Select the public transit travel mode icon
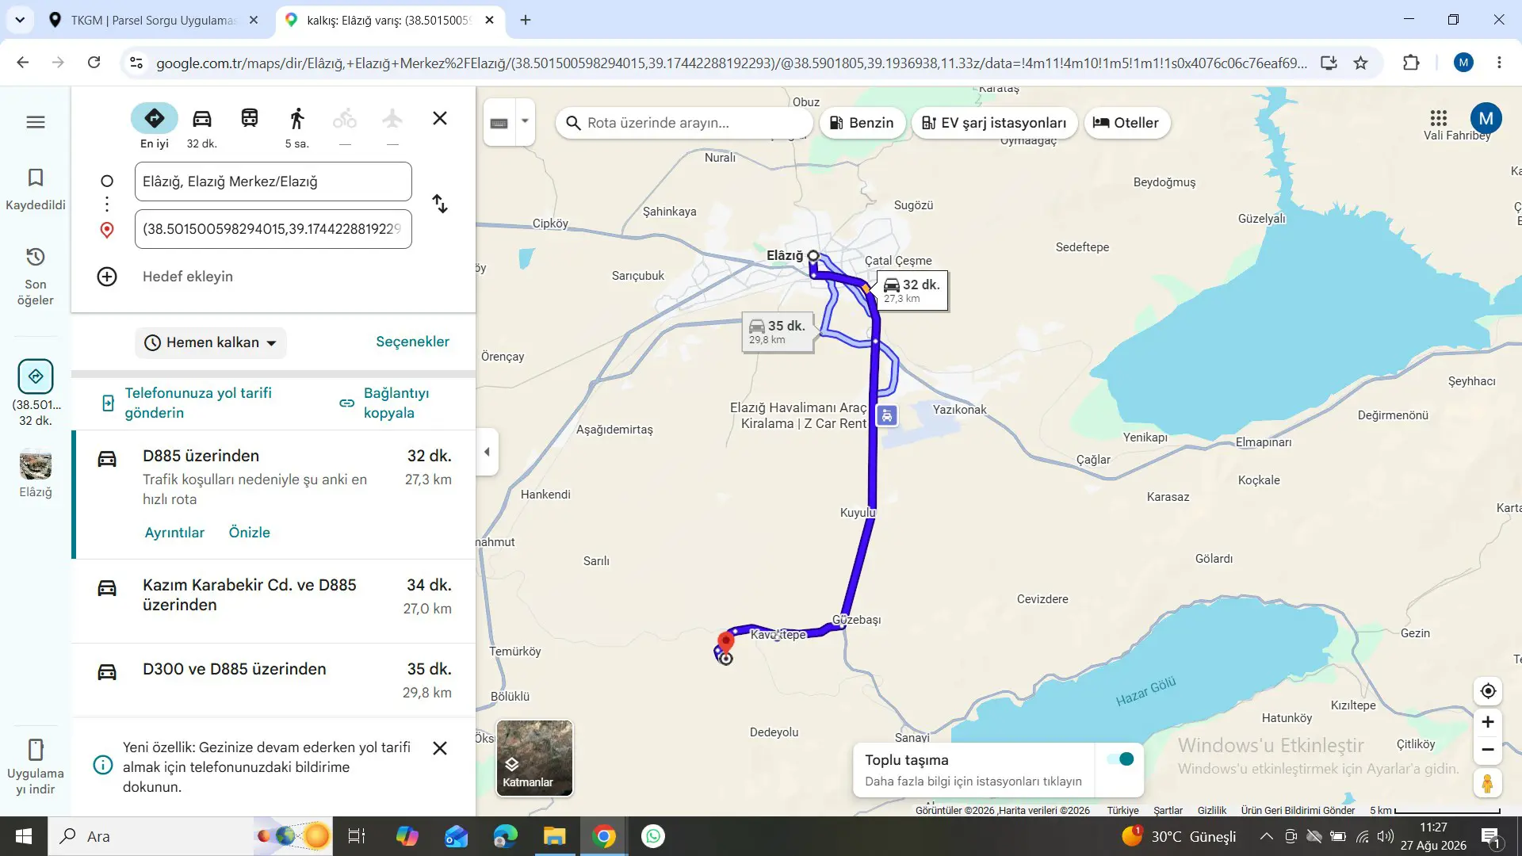This screenshot has height=856, width=1522. [x=250, y=119]
